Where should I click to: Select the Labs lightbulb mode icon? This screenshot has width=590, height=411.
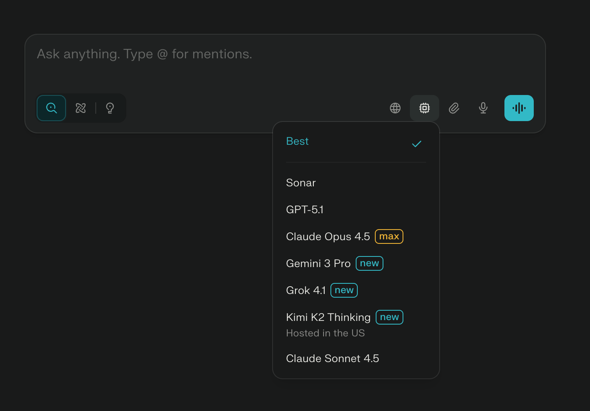click(110, 108)
